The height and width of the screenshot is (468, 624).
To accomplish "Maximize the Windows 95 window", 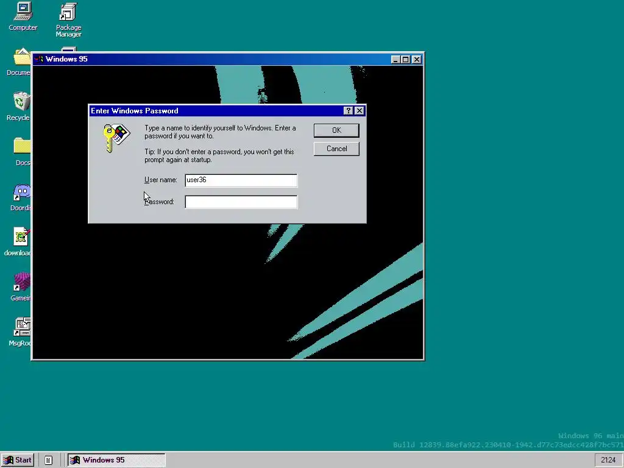I will [405, 60].
